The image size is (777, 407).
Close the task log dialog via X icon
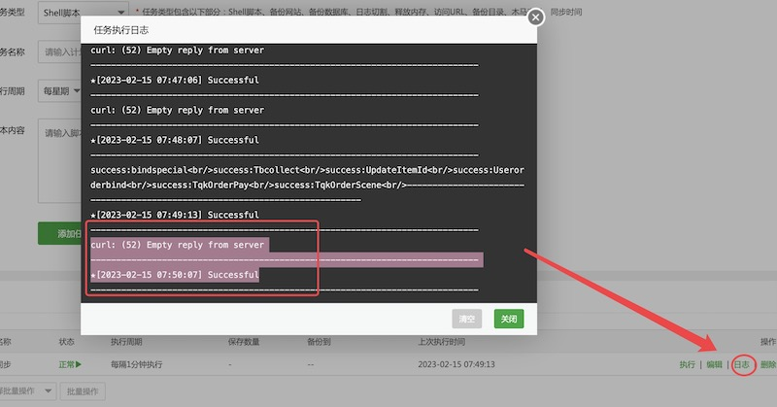(x=535, y=17)
